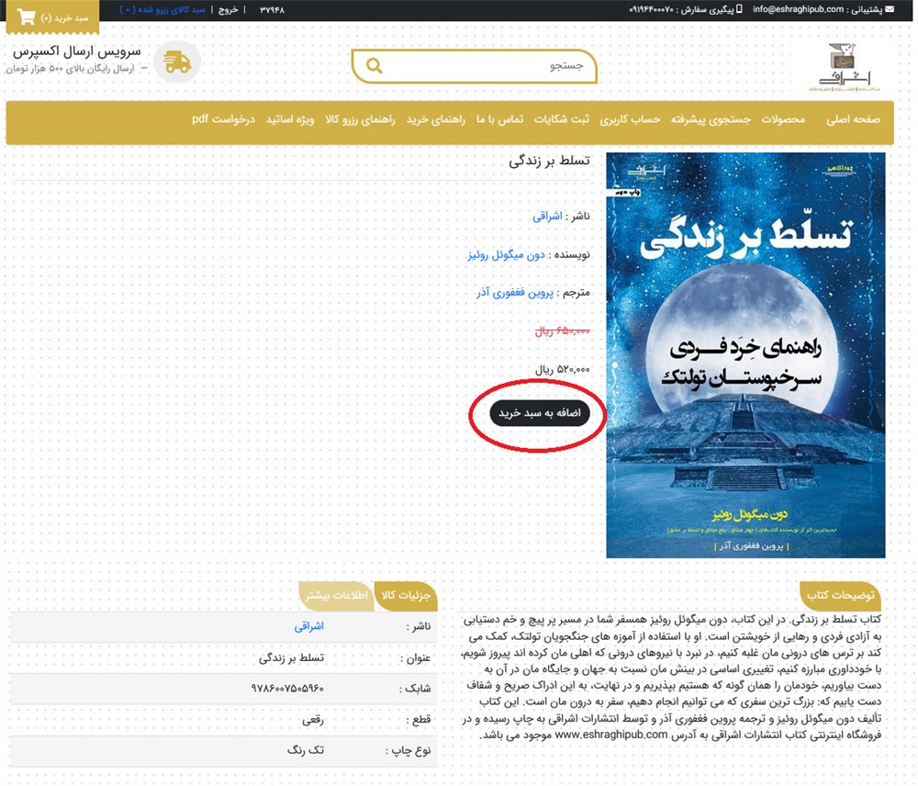Click the envelope support email icon
This screenshot has width=918, height=786.
(x=888, y=9)
